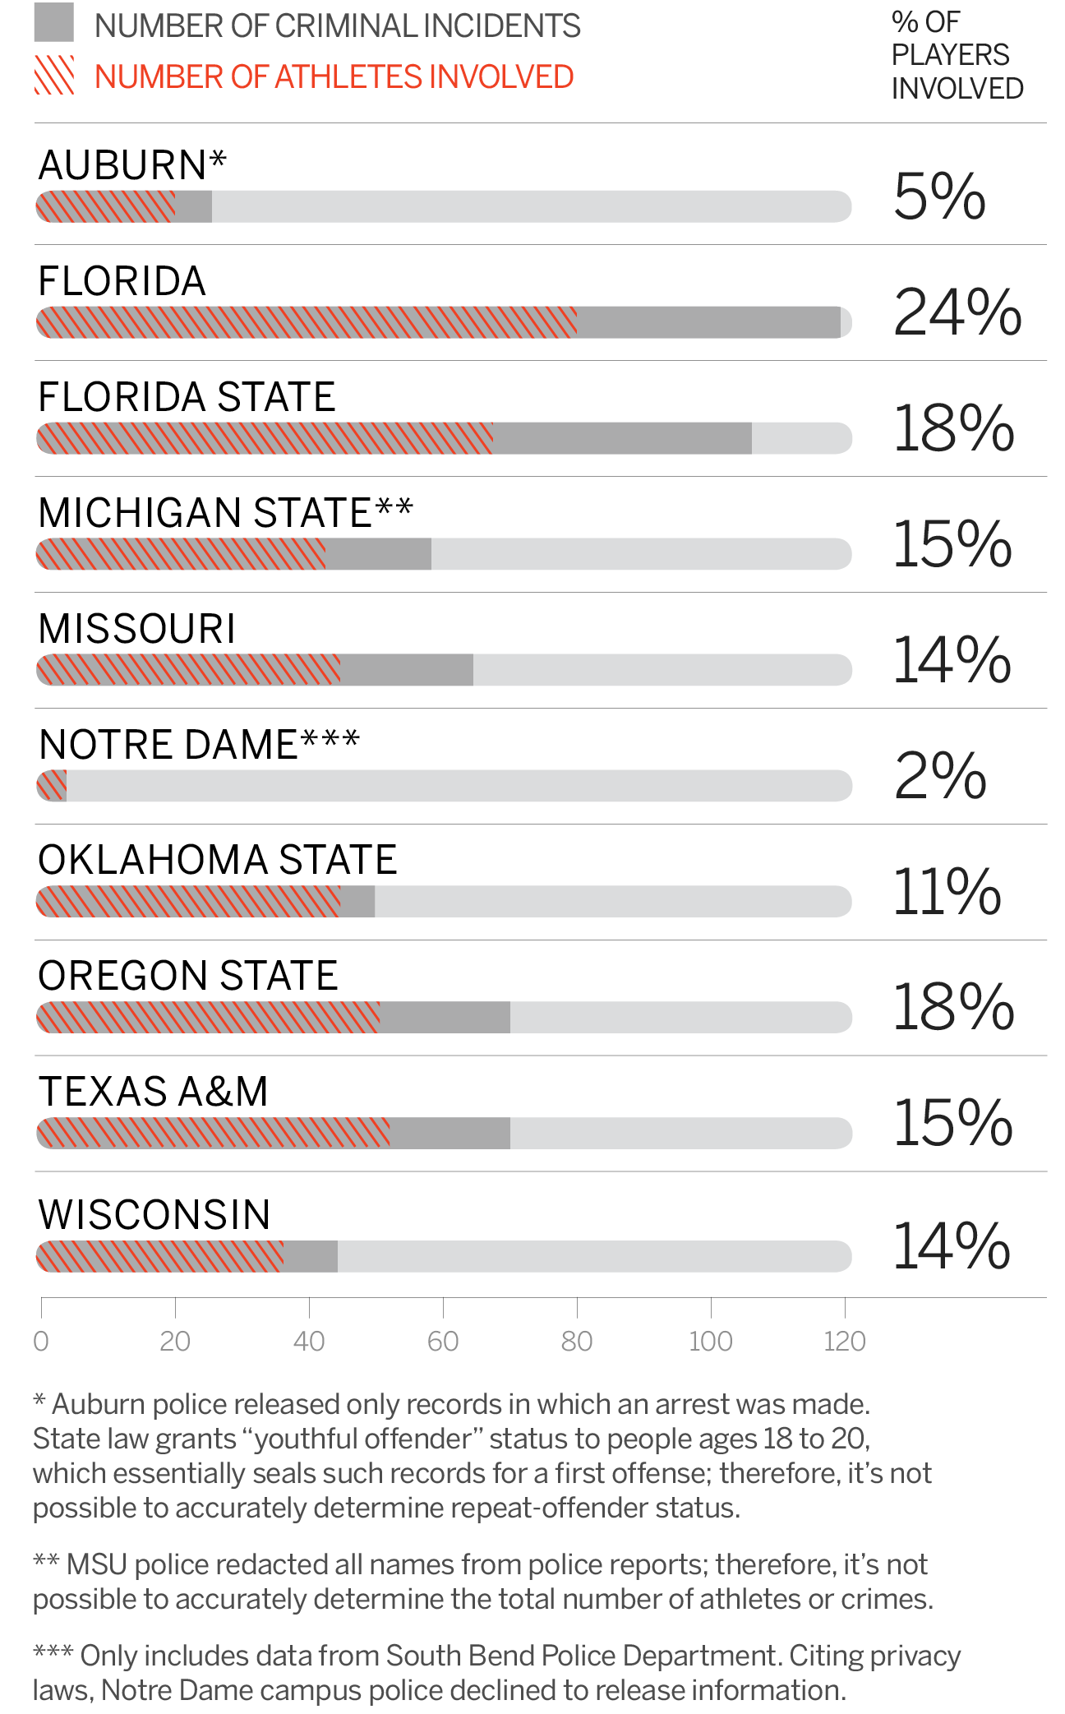Click the Oregon State red hatched bar
Image resolution: width=1065 pixels, height=1714 pixels.
pyautogui.click(x=208, y=1018)
